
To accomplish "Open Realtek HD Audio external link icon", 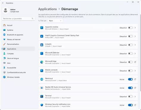I will click(135, 88).
